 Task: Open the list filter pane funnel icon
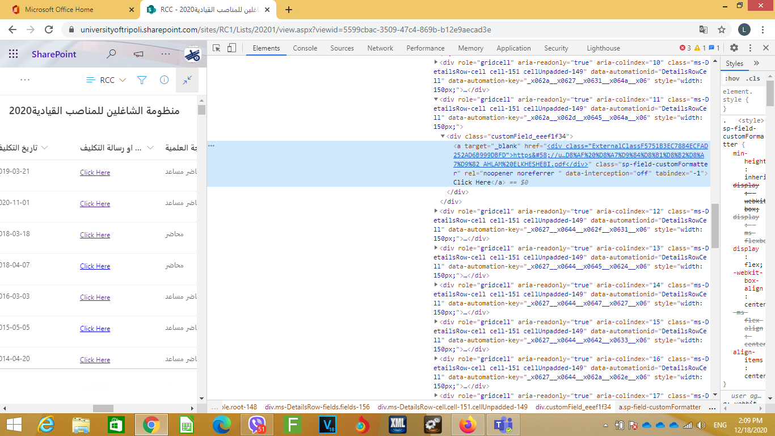(x=142, y=80)
